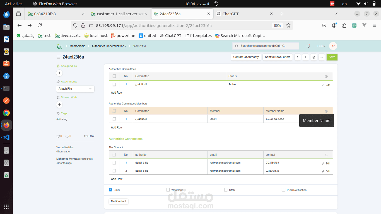Enable the SMS checkbox
Screen dimensions: 381x214
(x=226, y=190)
